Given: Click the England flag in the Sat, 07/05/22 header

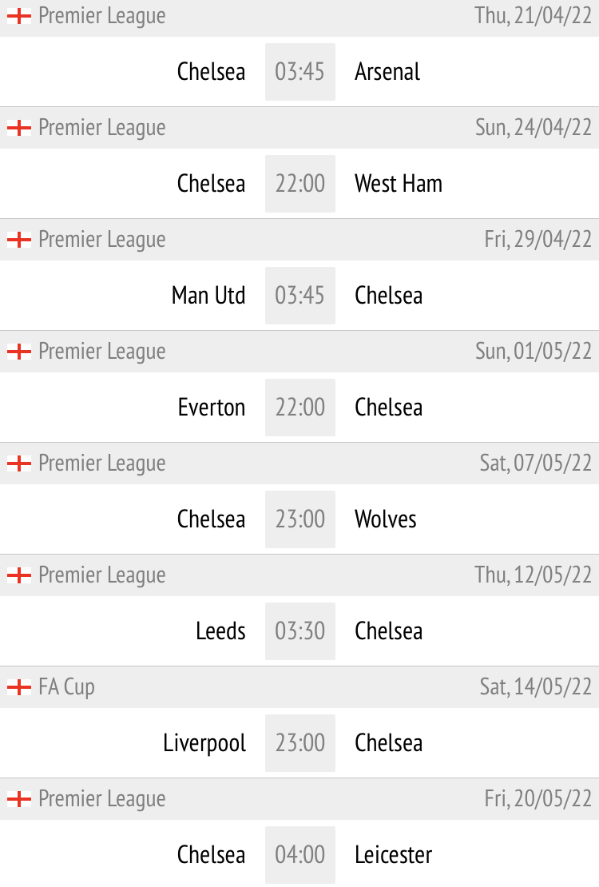Looking at the screenshot, I should pos(19,463).
